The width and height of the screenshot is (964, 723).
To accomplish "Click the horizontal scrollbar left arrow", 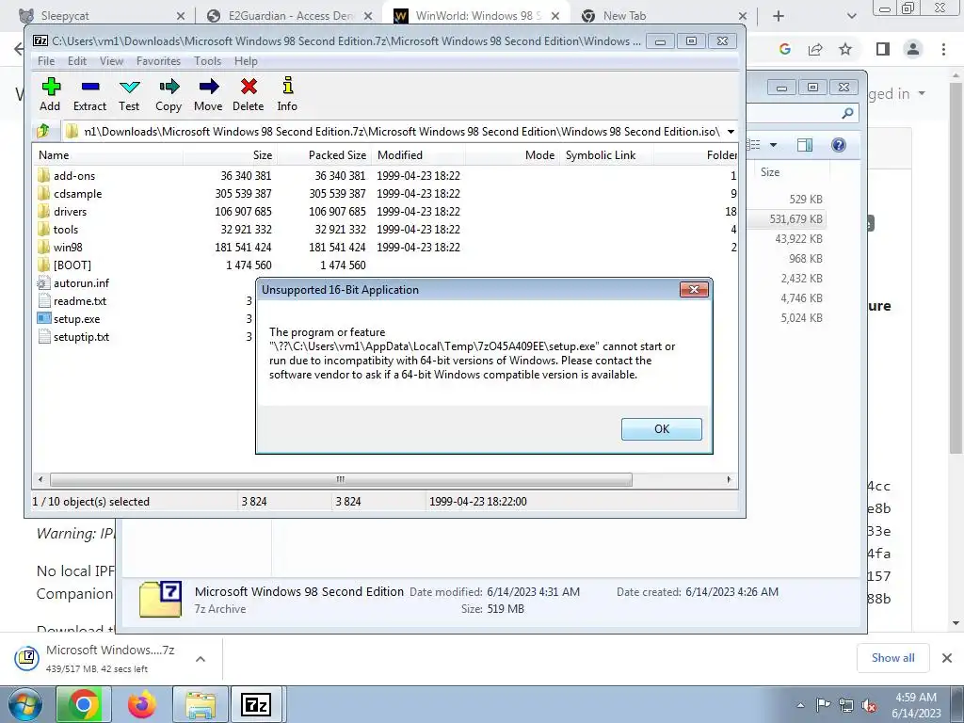I will (40, 479).
